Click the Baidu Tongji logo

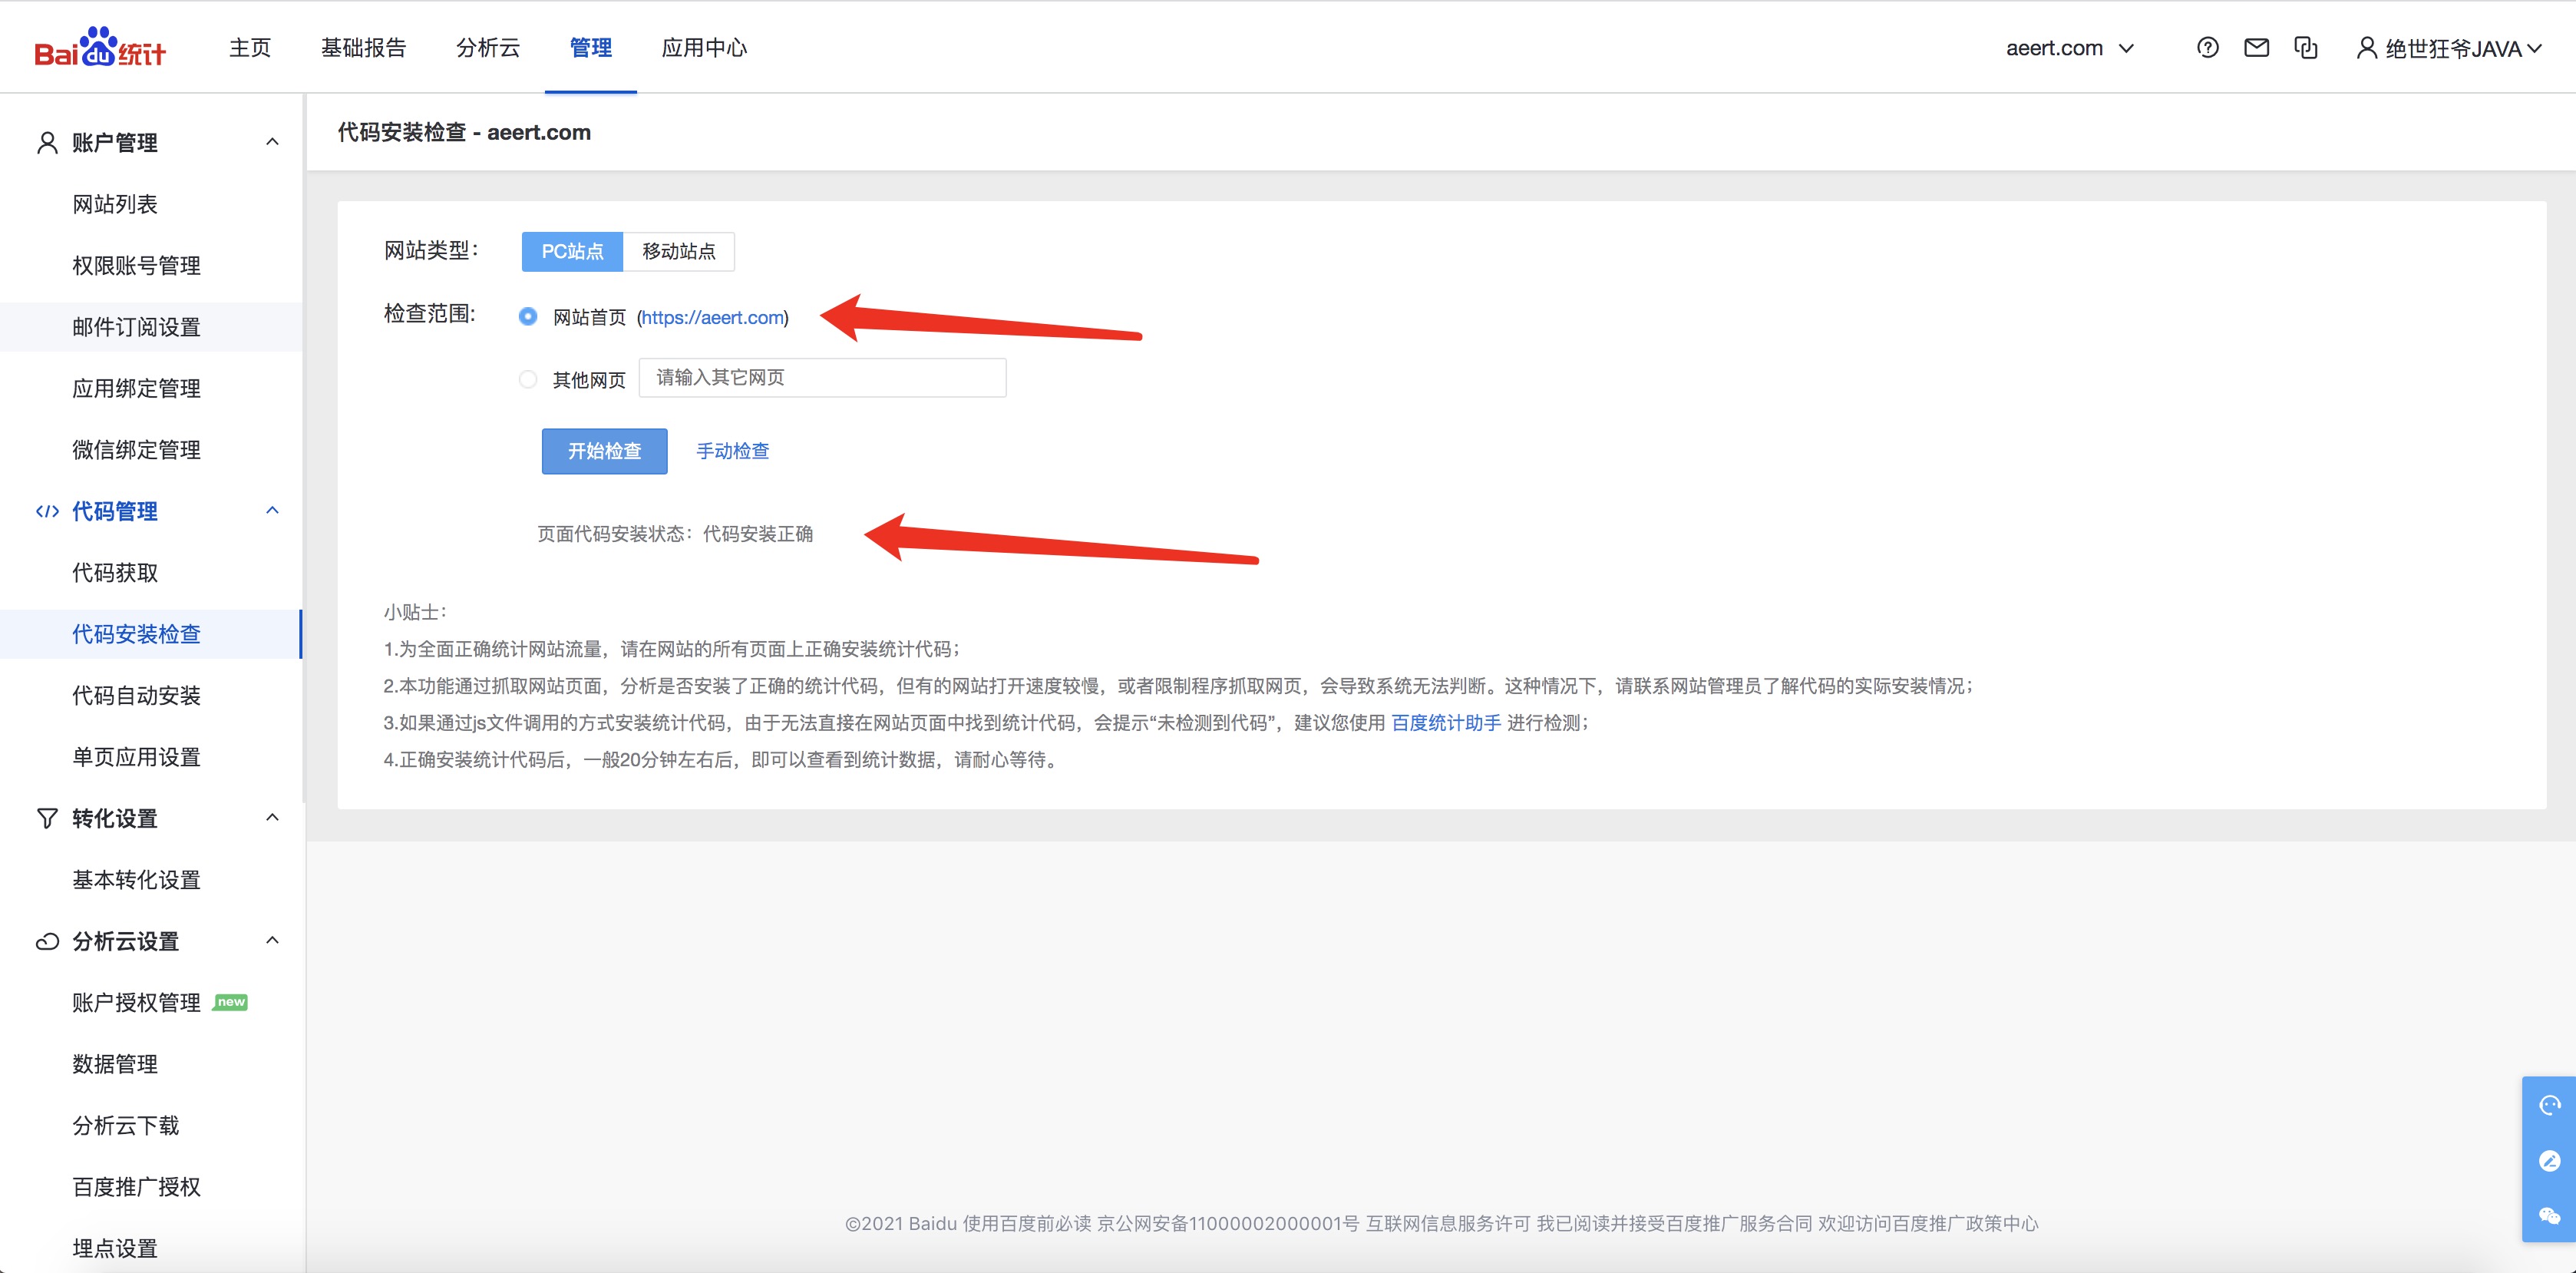(100, 47)
